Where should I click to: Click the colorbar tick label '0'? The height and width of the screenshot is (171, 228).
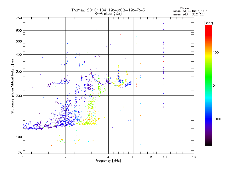(214, 85)
